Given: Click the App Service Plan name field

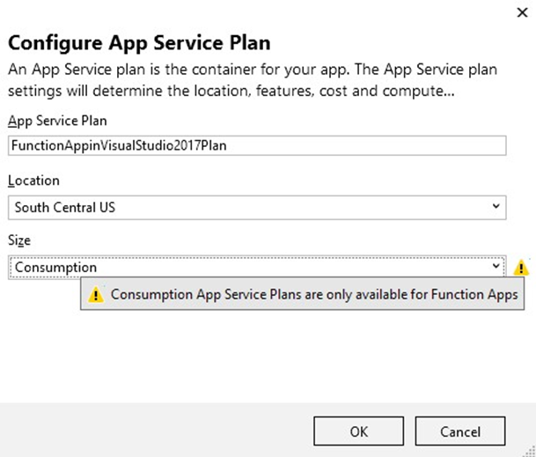Looking at the screenshot, I should (257, 146).
